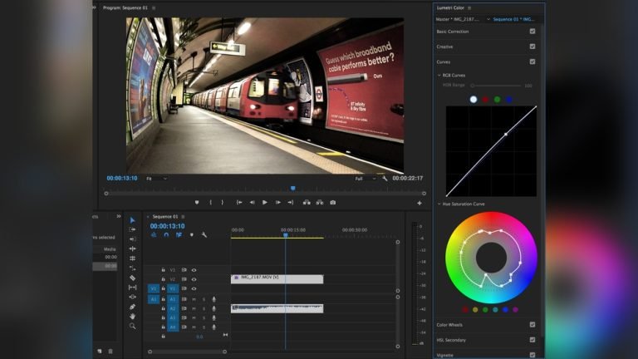Open timeline display settings wrench
The image size is (638, 359).
click(204, 235)
